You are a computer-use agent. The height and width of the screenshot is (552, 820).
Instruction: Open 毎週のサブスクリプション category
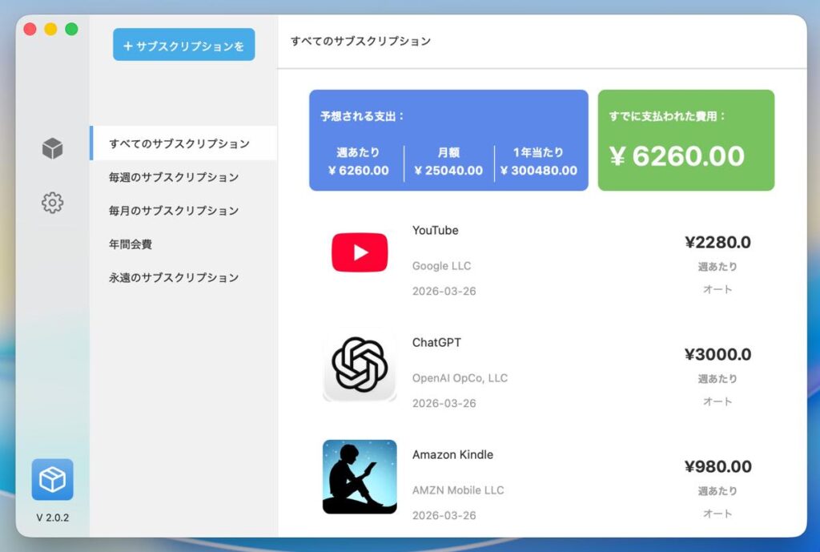tap(174, 177)
